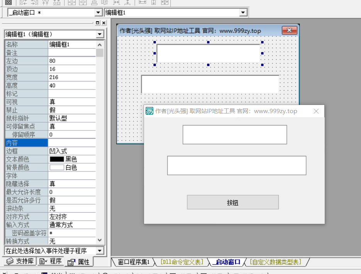Select the 编辑框1 control on designer form
Image resolution: width=361 pixels, height=274 pixels.
[208, 53]
